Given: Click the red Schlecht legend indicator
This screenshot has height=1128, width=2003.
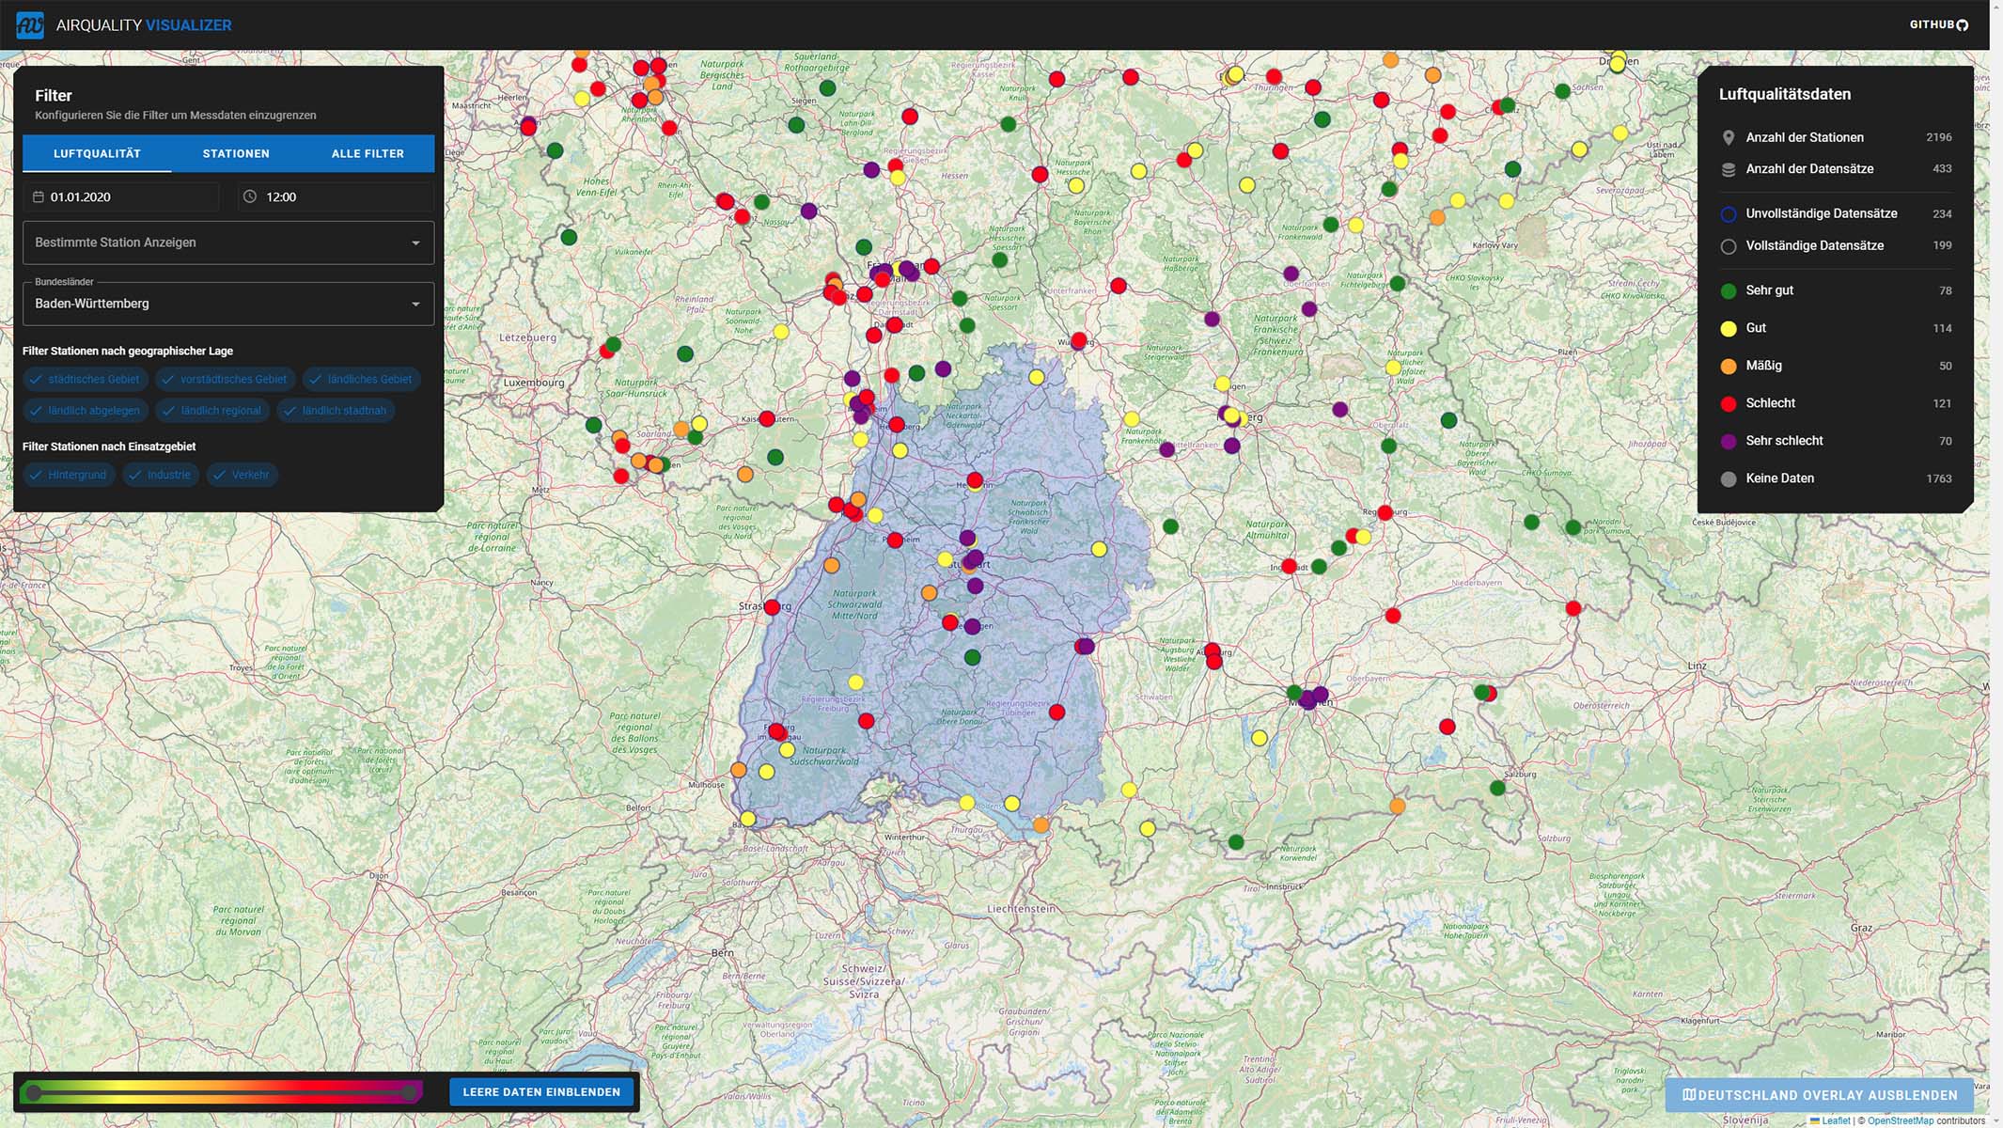Looking at the screenshot, I should point(1728,403).
